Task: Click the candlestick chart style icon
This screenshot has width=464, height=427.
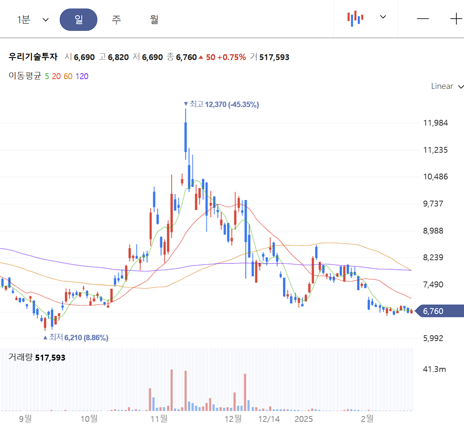Action: click(355, 17)
